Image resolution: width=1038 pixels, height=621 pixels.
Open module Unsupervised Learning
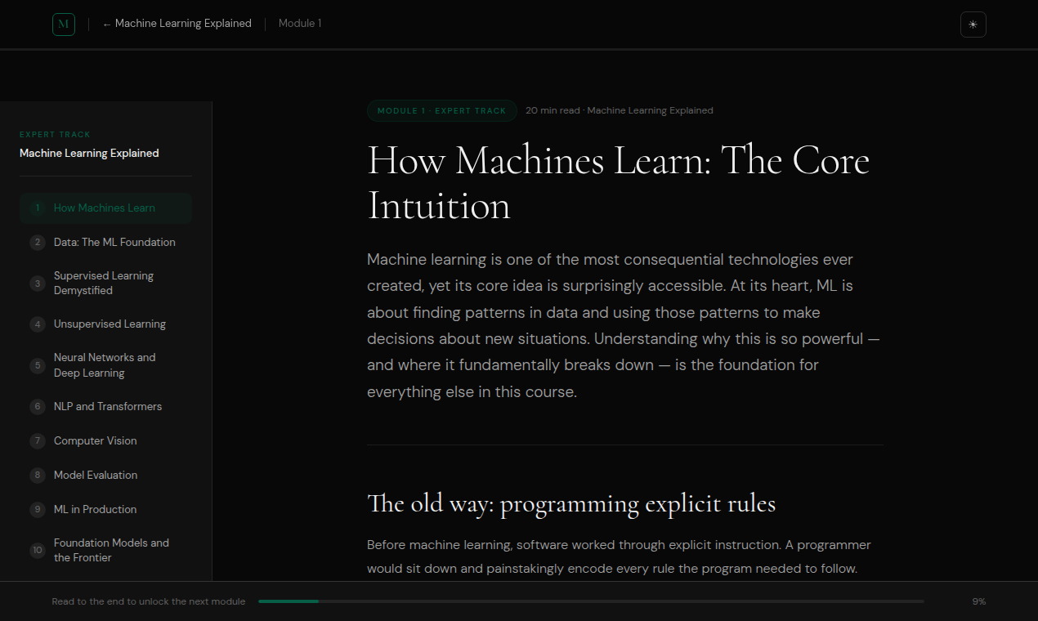pos(105,324)
